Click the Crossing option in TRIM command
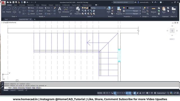The height and width of the screenshot is (101, 180). click(21, 88)
